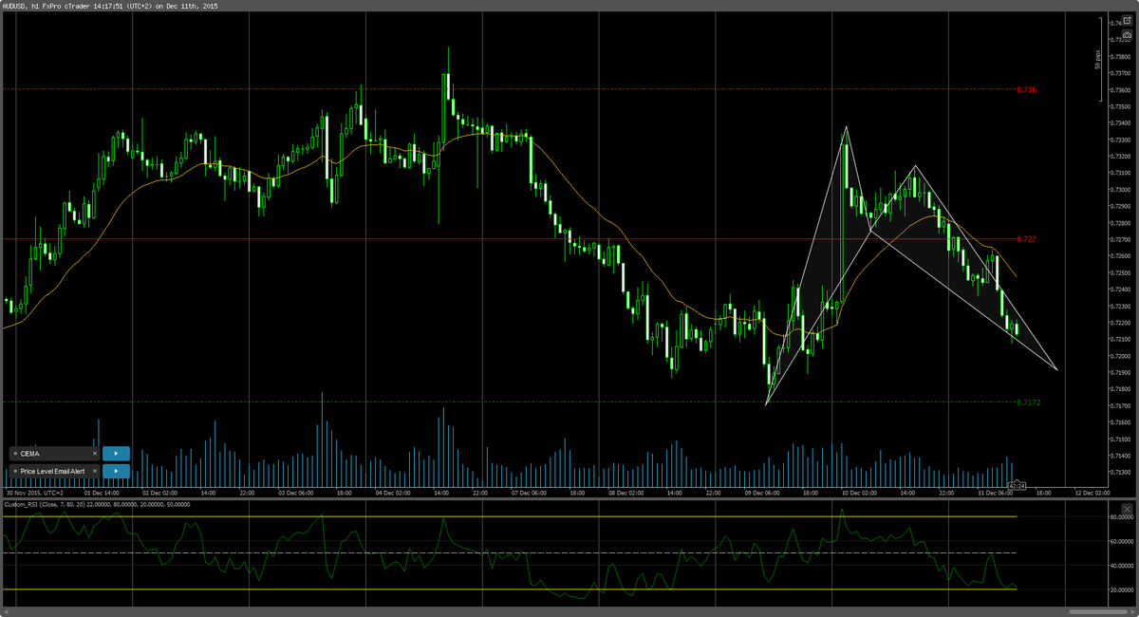Take a chart snapshot with the camera icon

pos(1128,35)
